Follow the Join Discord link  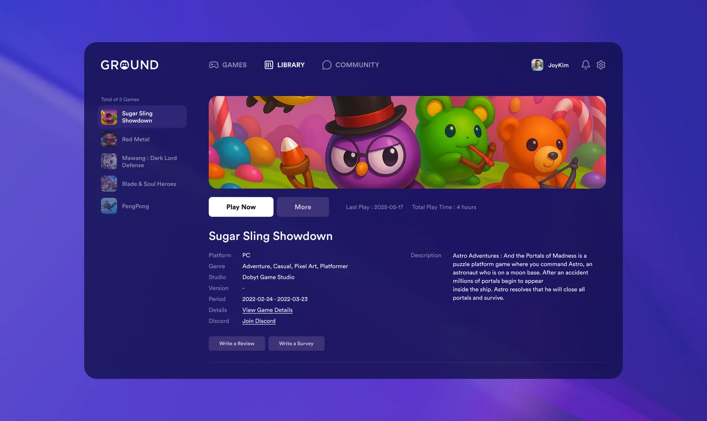(259, 321)
